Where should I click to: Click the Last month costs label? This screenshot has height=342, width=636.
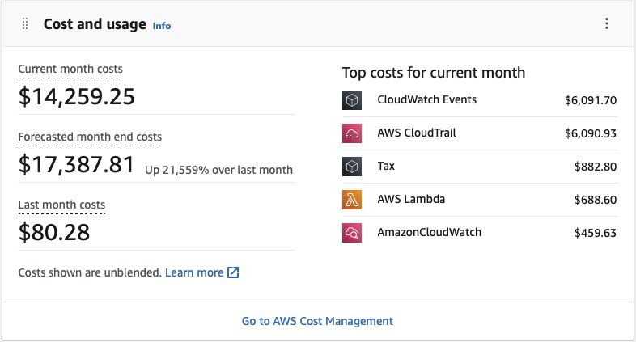tap(61, 205)
